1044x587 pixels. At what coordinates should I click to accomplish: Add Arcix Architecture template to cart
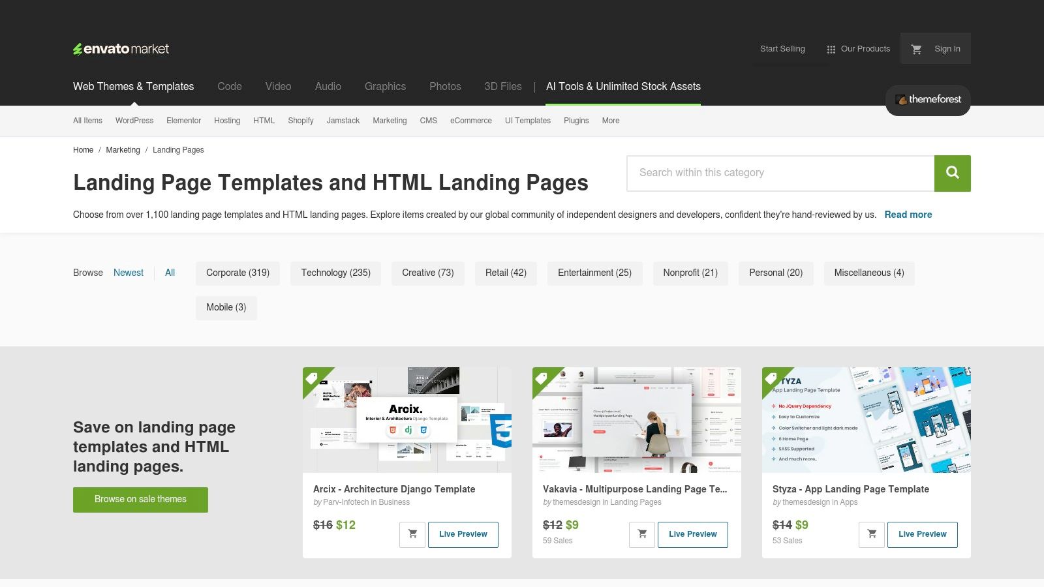tap(412, 534)
